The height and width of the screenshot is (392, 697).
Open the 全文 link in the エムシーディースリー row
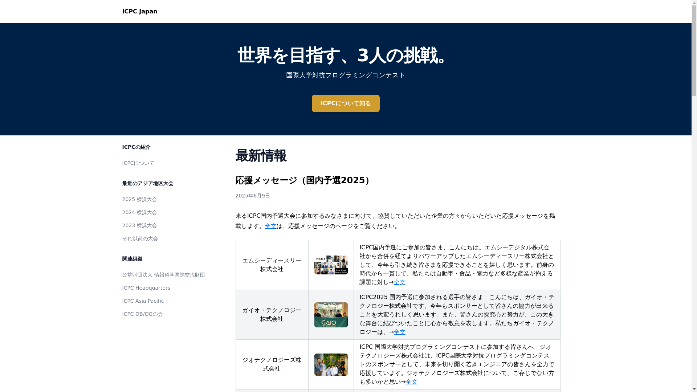point(400,282)
